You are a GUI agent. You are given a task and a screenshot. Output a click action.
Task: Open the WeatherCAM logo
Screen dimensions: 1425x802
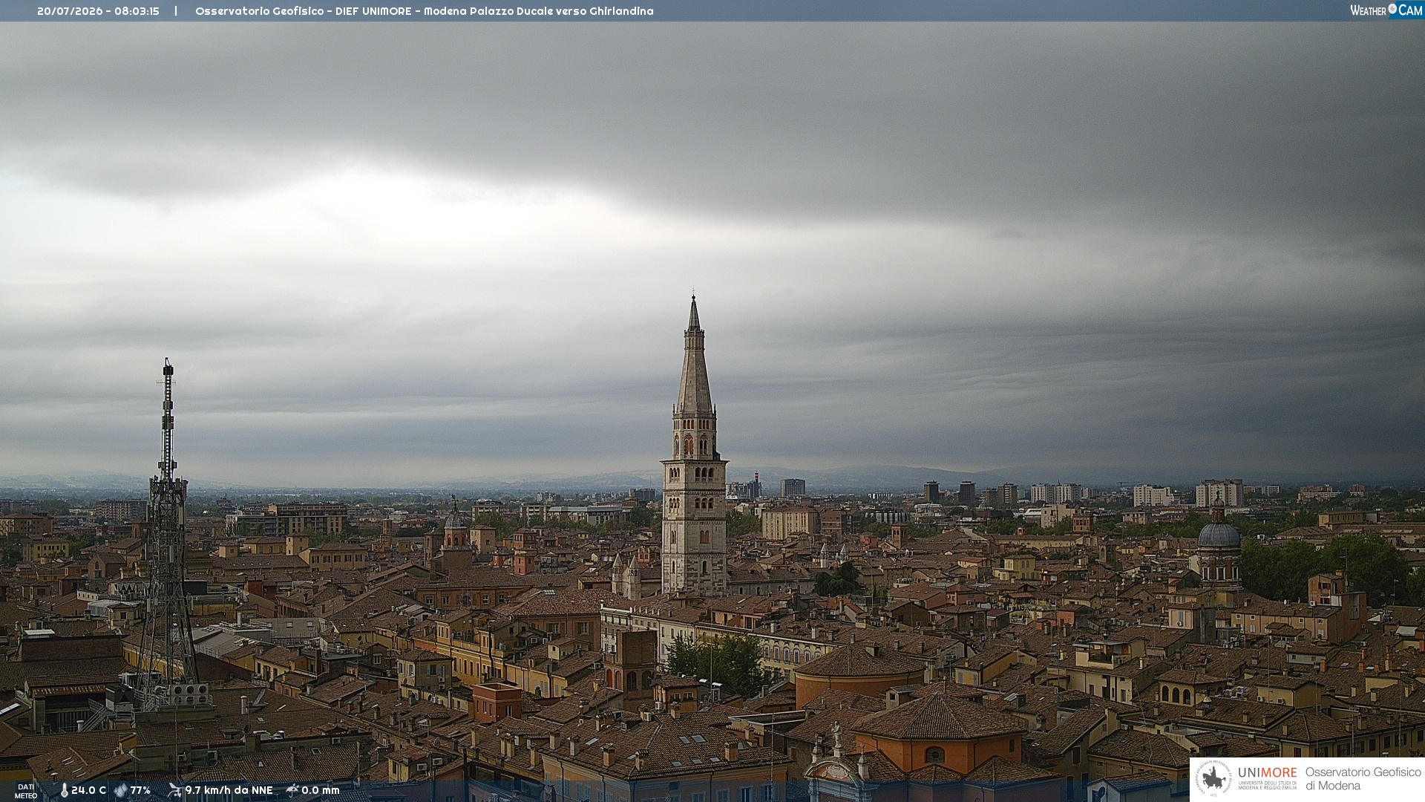[1386, 10]
